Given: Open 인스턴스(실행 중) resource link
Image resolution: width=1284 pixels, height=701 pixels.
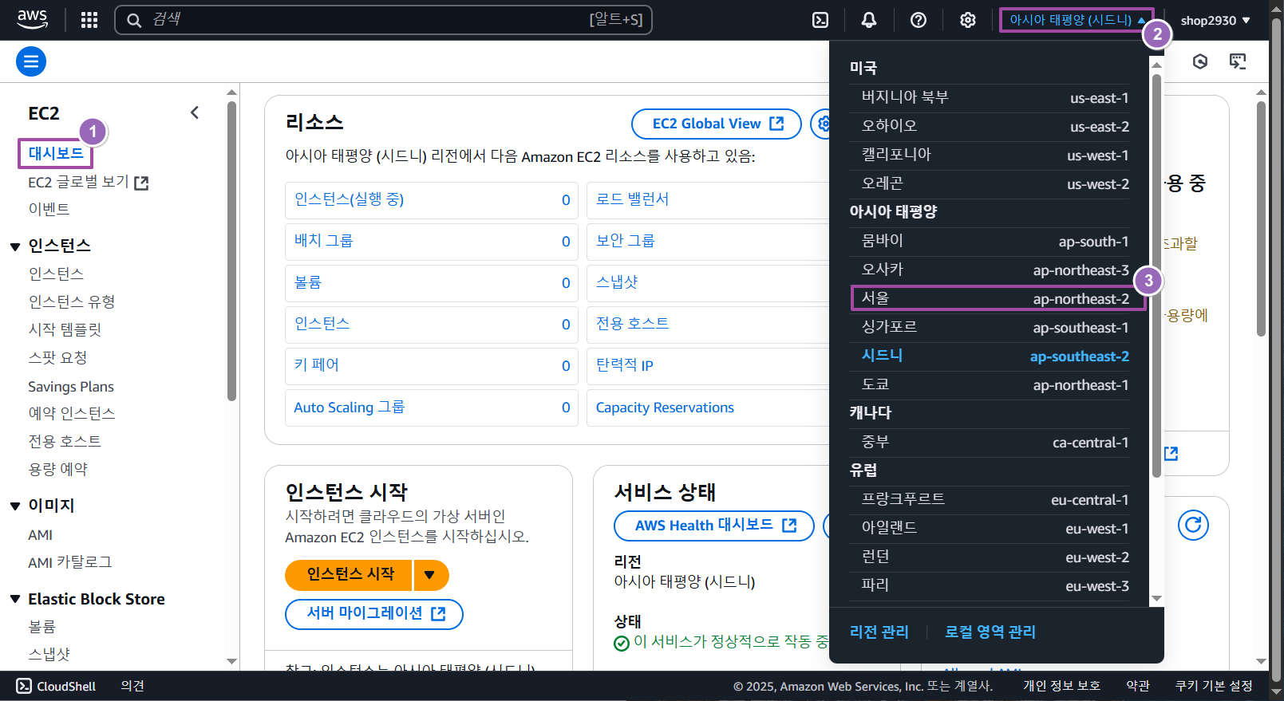Looking at the screenshot, I should [349, 199].
